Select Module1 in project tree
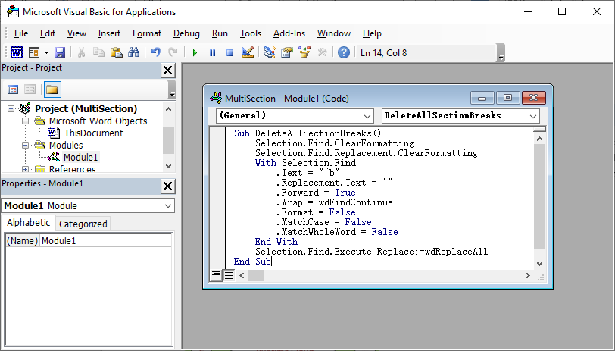This screenshot has width=615, height=351. [x=80, y=158]
